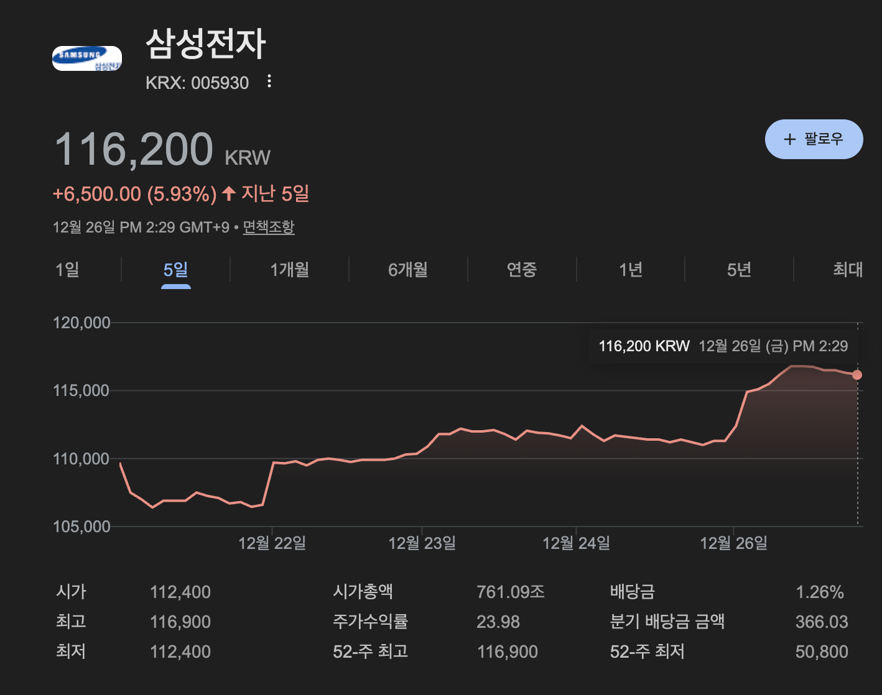Click the 배당금 dividend label
The width and height of the screenshot is (882, 695).
(633, 591)
